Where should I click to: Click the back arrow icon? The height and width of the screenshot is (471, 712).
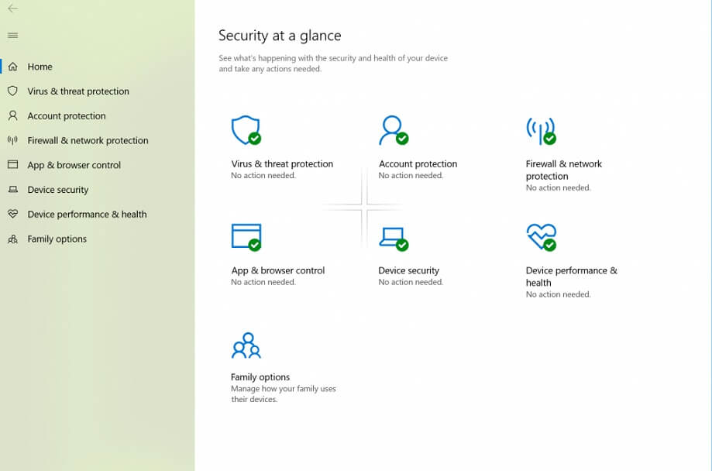[x=12, y=9]
